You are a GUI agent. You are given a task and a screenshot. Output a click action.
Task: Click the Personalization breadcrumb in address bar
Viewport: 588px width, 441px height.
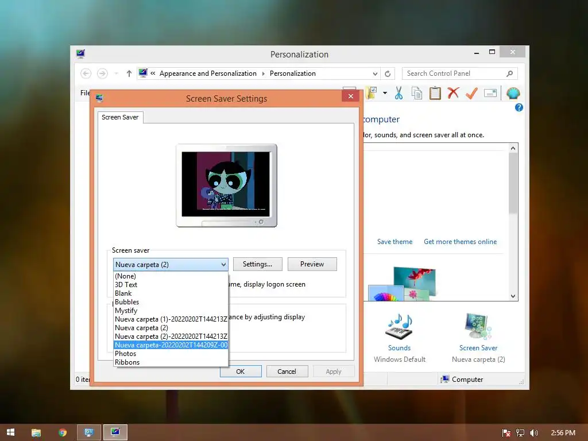[292, 73]
